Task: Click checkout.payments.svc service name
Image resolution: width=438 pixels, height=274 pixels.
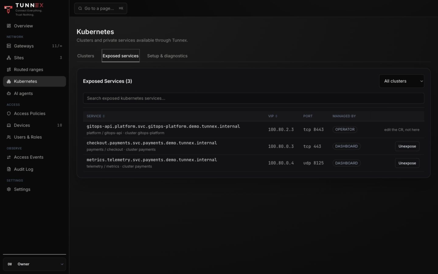Action: (x=152, y=143)
